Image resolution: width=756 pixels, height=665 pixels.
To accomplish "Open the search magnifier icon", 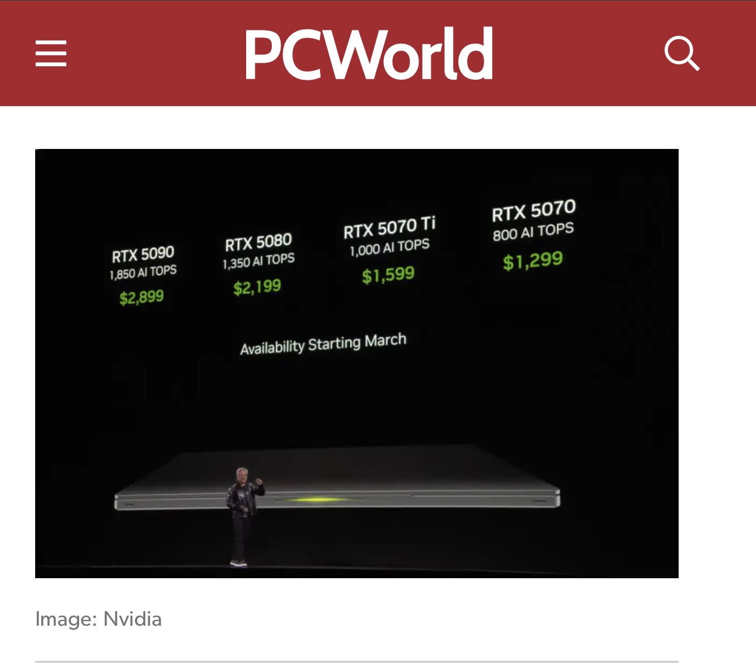I will 682,53.
